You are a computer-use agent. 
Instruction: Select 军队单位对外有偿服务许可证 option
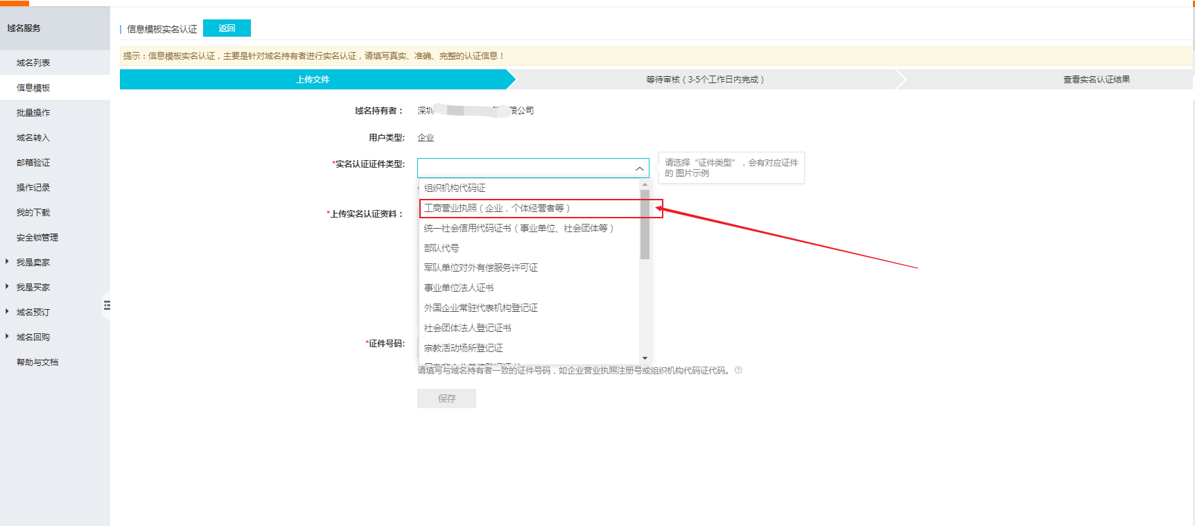[481, 268]
